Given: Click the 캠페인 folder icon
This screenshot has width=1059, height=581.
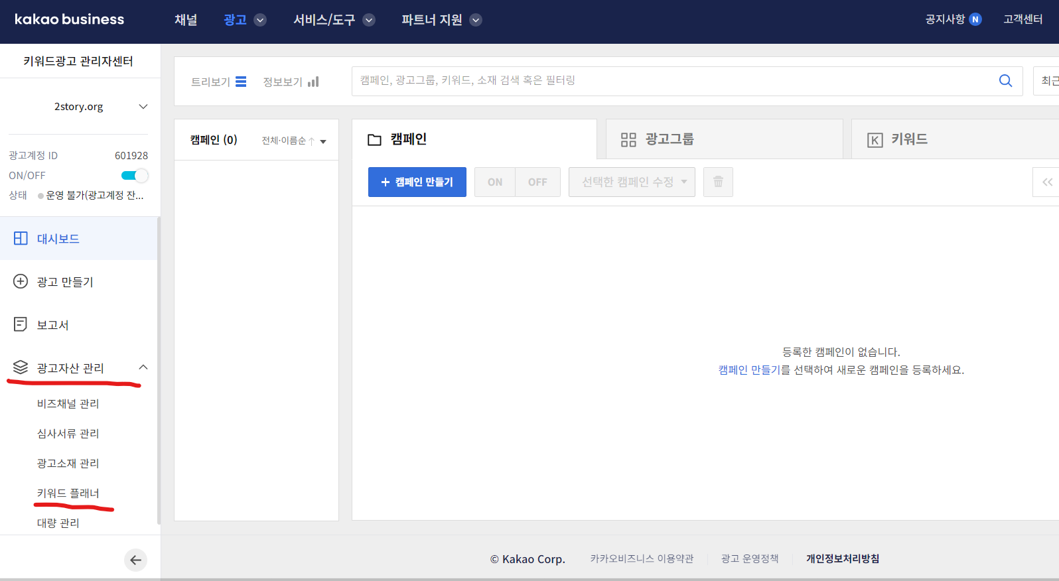Looking at the screenshot, I should click(374, 140).
